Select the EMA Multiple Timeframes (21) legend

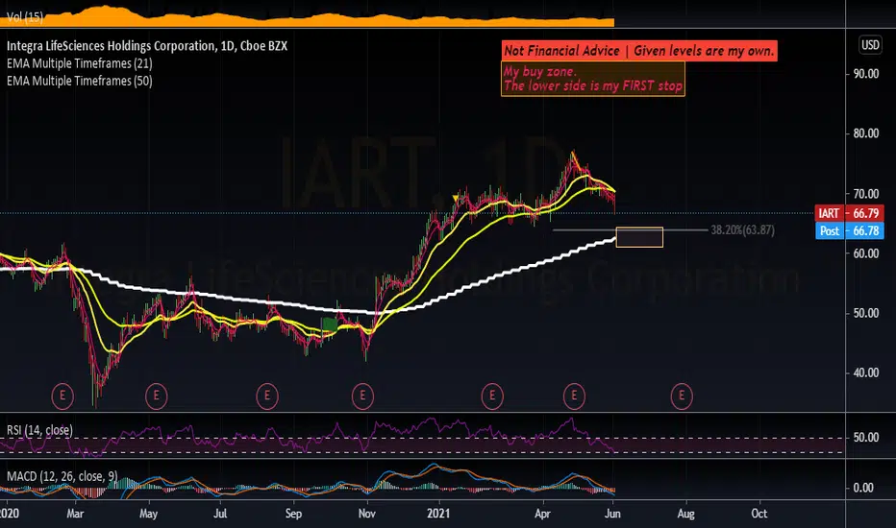point(80,63)
